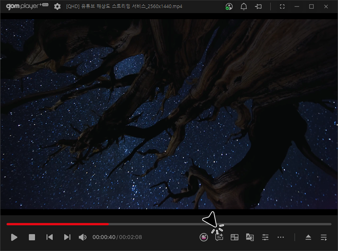
Task: Open the user account profile icon
Action: coord(229,6)
